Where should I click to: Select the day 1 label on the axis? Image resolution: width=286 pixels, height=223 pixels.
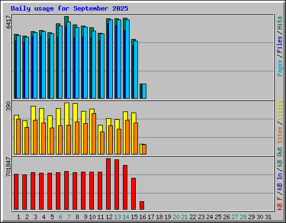click(18, 217)
